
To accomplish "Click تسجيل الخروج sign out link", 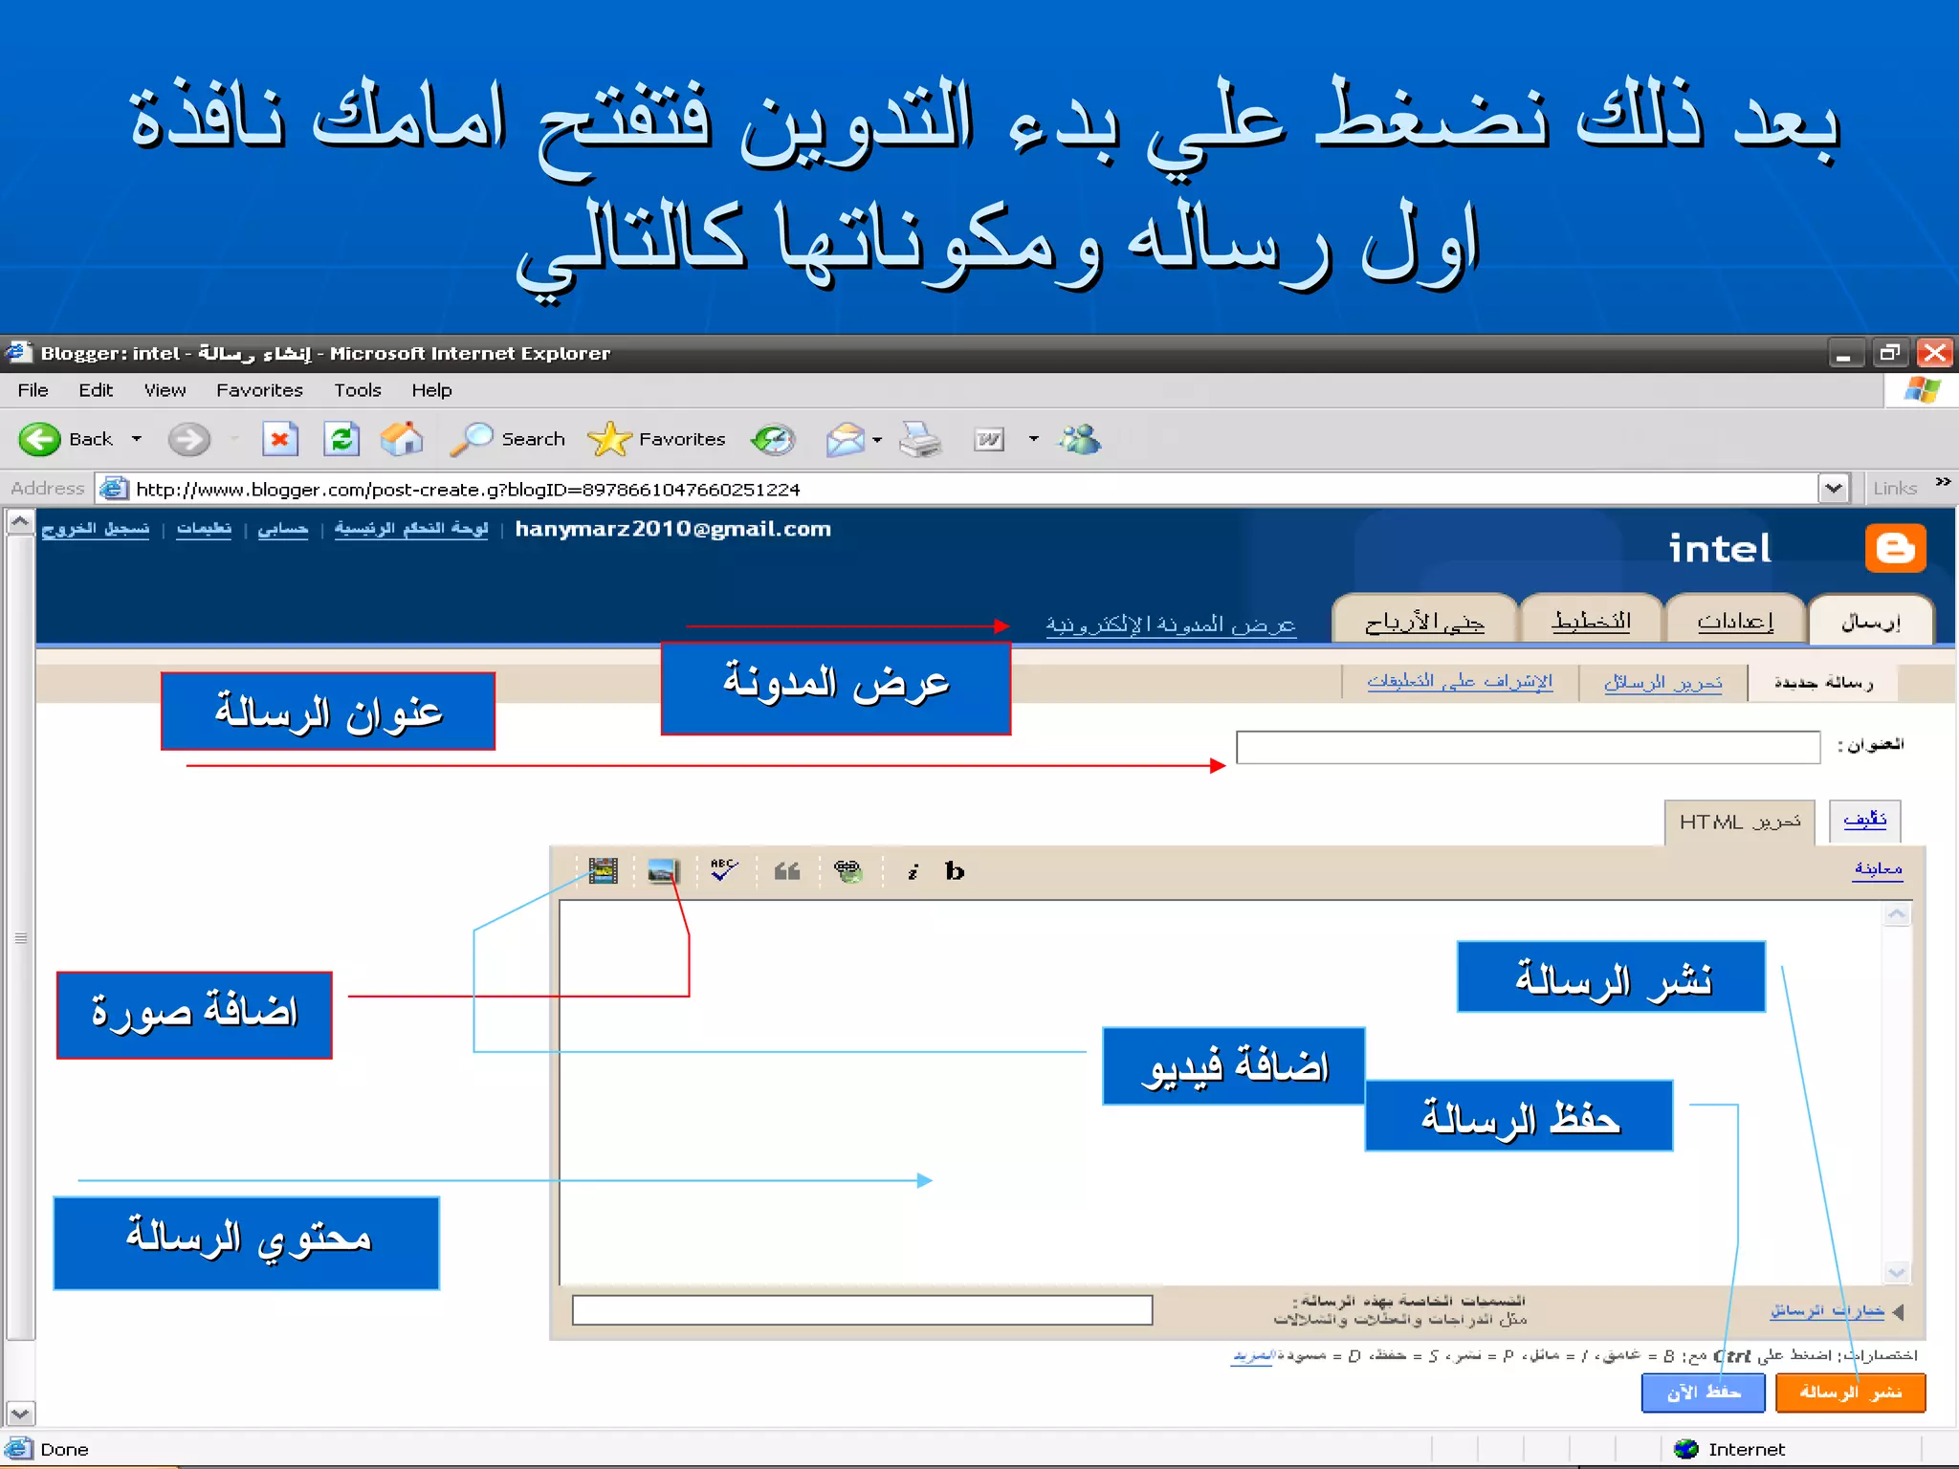I will 95,529.
